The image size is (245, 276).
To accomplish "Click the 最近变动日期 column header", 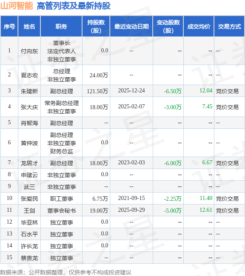I will pos(131,27).
